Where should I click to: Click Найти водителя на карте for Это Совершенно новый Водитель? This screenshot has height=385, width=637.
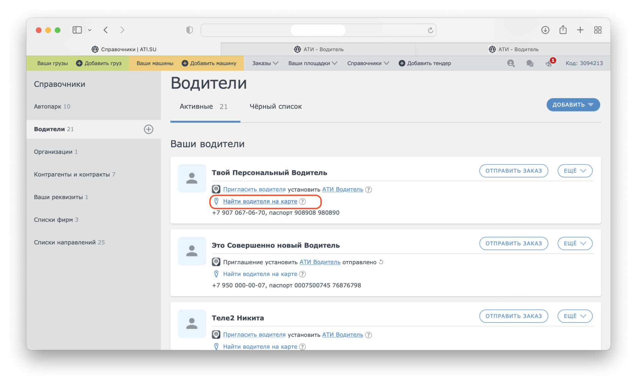(x=260, y=274)
